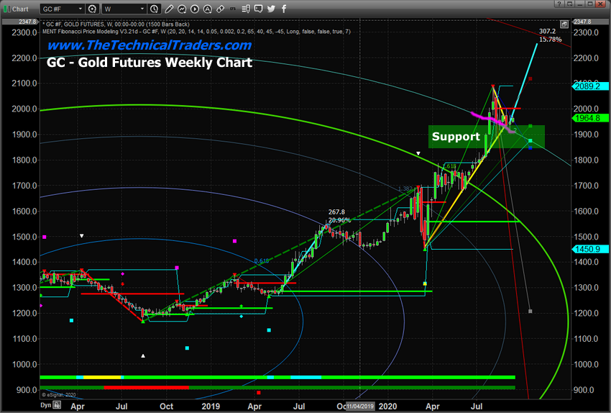Click the Chart title menu
Image resolution: width=611 pixels, height=413 pixels.
click(17, 9)
